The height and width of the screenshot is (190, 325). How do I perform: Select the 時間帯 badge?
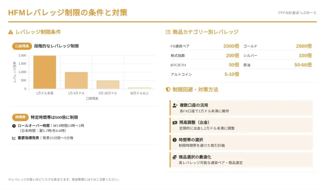(20, 117)
